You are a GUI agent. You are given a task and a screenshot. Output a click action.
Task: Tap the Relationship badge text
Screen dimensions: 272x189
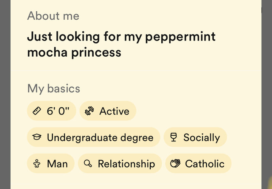[127, 164]
